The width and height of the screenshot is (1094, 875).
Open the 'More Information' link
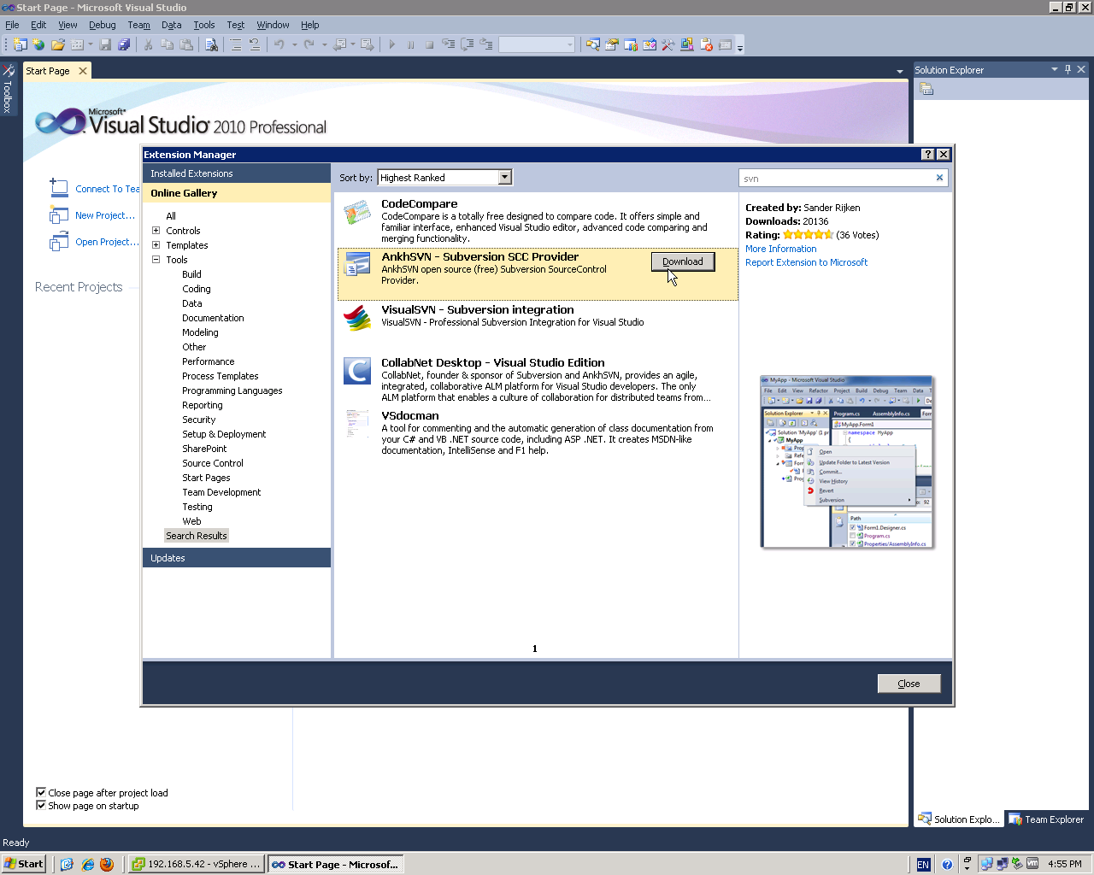pos(781,249)
